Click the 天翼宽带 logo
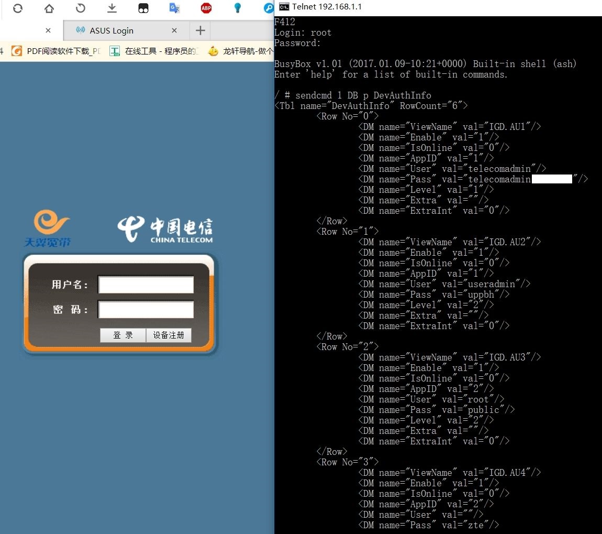 [x=48, y=228]
